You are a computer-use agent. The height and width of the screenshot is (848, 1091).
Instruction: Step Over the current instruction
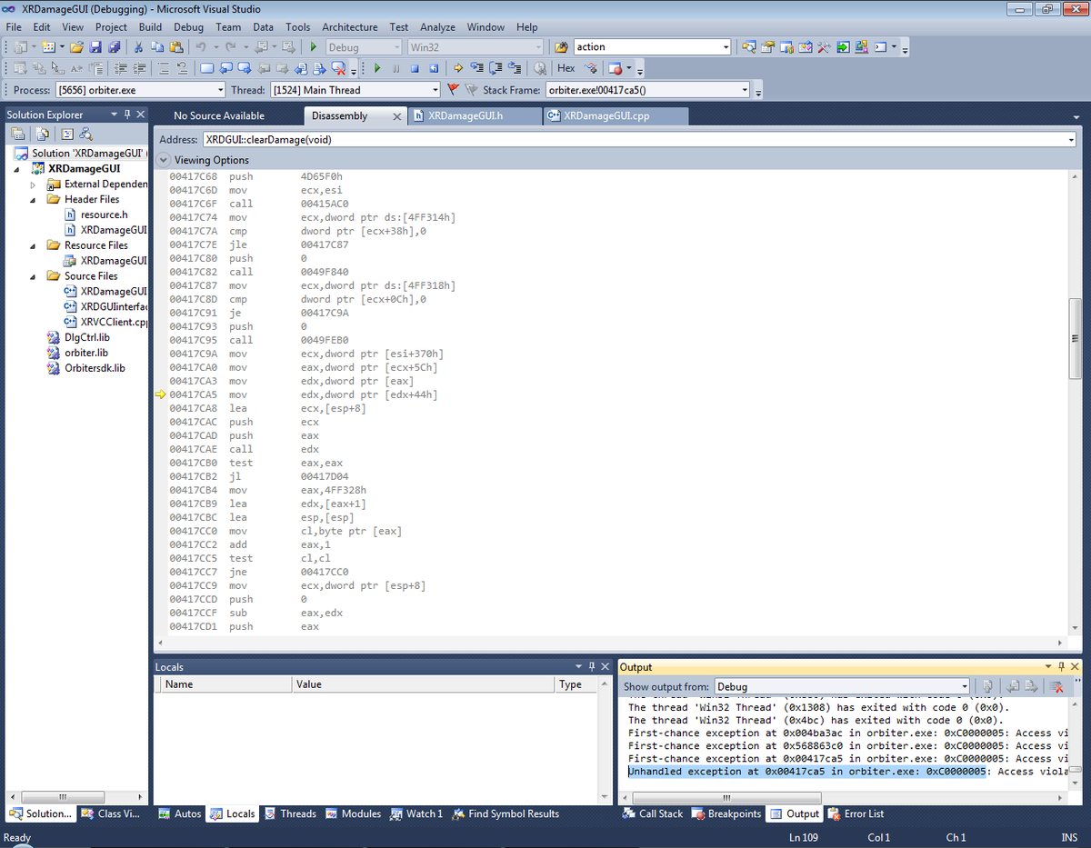click(495, 68)
